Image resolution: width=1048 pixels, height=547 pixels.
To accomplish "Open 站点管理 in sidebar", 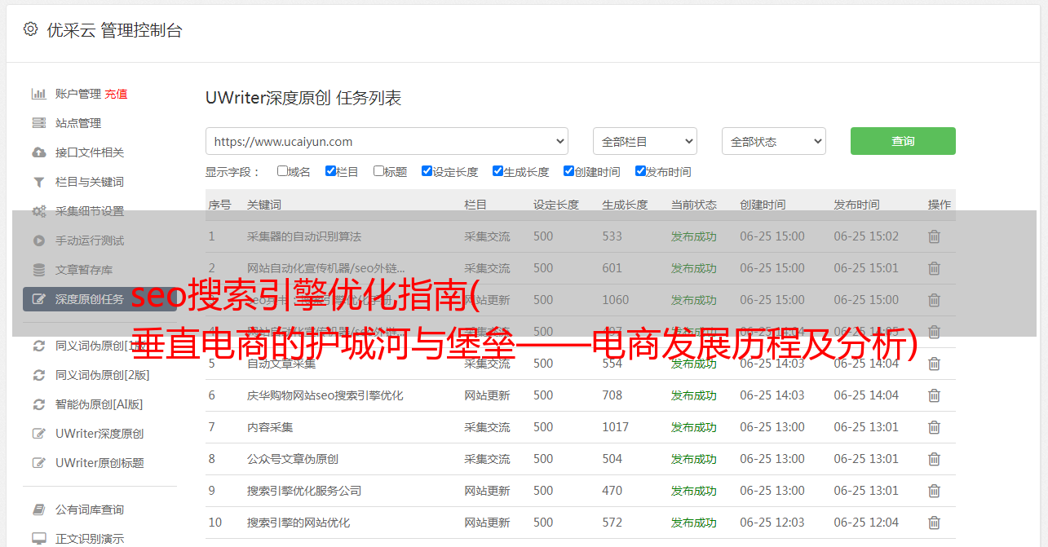I will (78, 123).
